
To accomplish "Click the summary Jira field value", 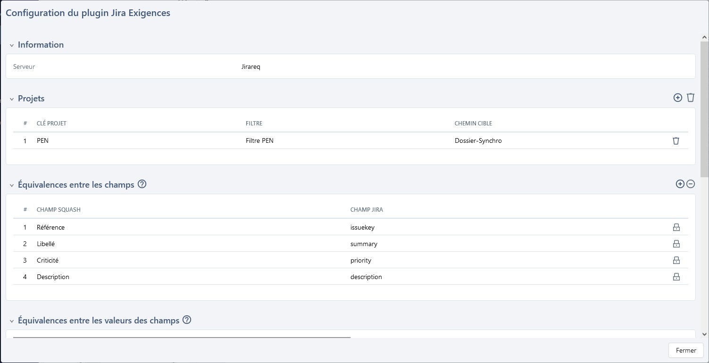I will tap(364, 244).
